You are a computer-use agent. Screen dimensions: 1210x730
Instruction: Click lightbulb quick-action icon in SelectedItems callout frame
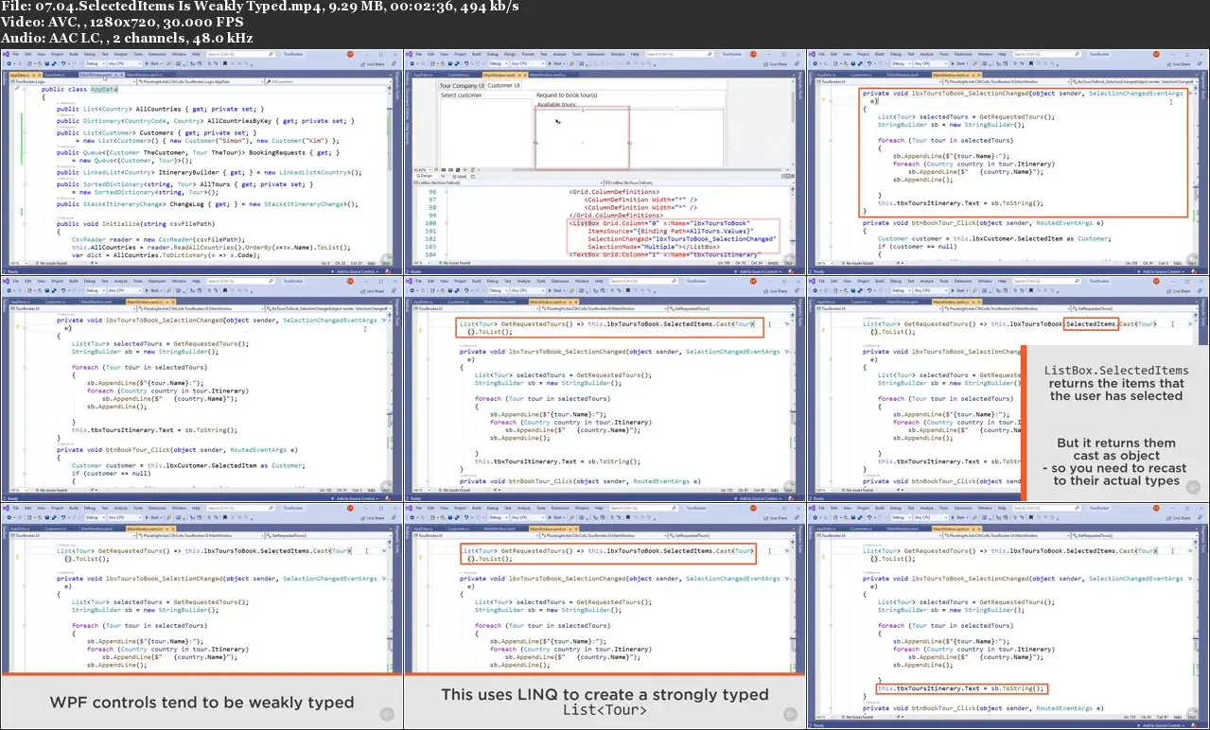click(x=823, y=330)
